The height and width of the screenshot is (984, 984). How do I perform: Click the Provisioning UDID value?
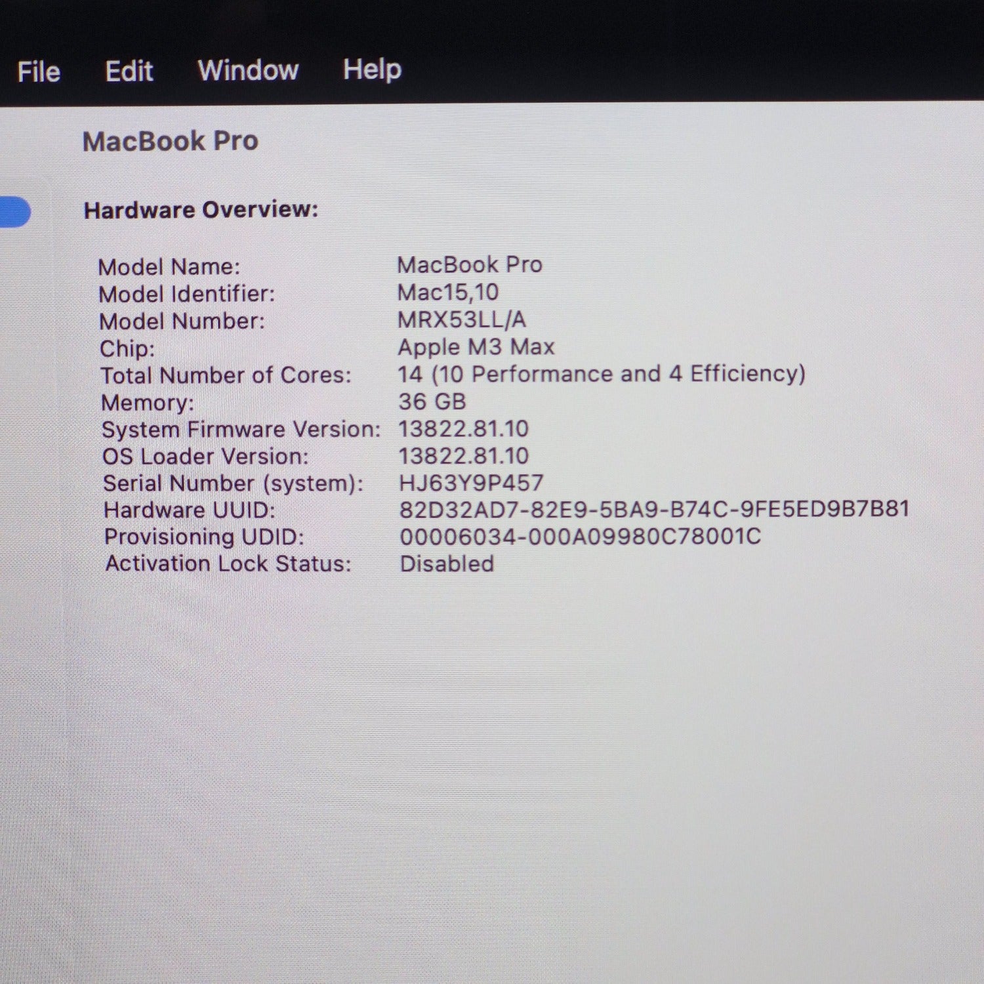click(580, 537)
